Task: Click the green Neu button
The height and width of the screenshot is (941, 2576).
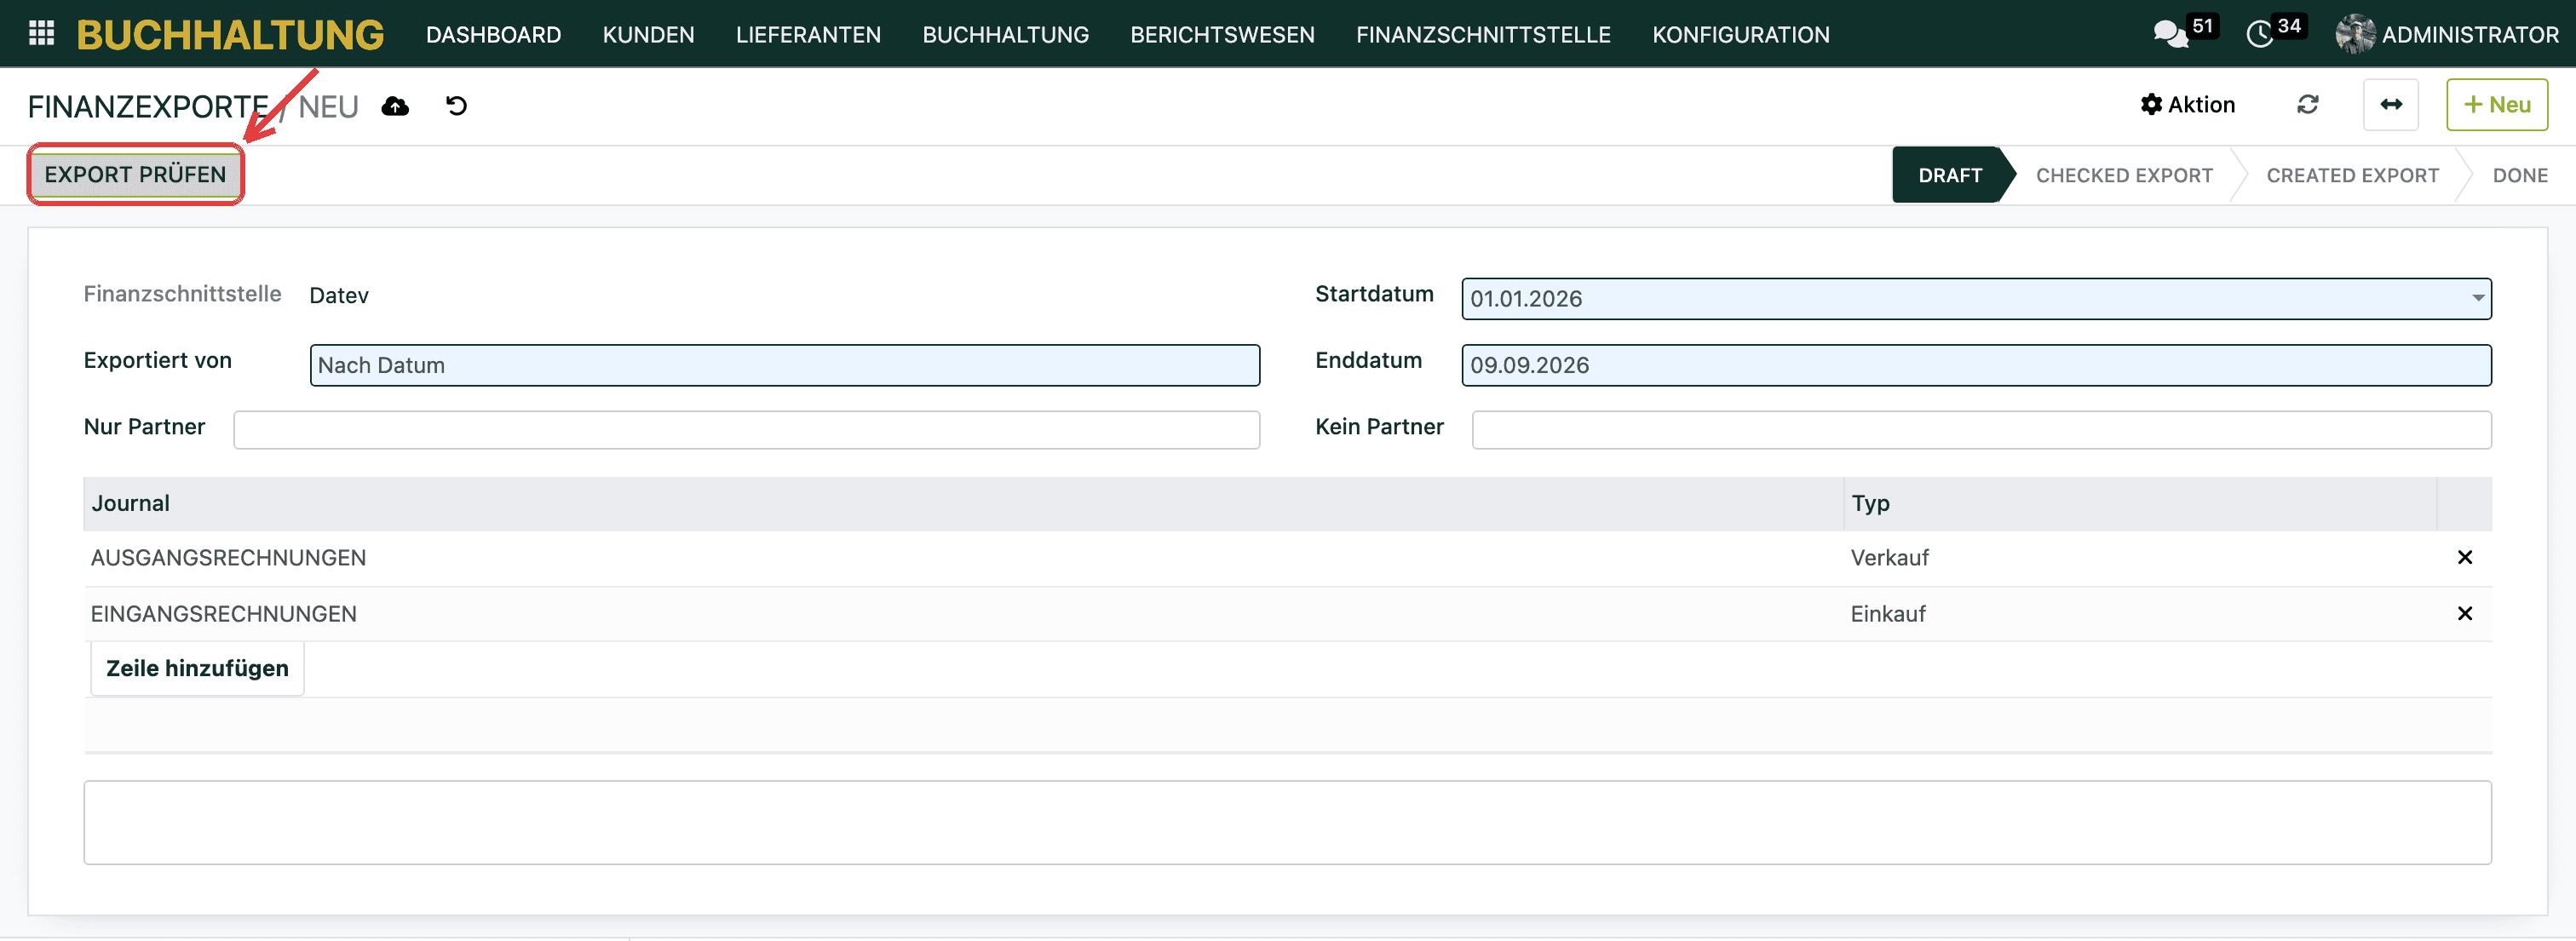Action: (x=2497, y=105)
